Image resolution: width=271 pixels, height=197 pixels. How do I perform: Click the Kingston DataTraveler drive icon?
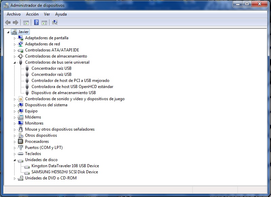[x=27, y=167]
